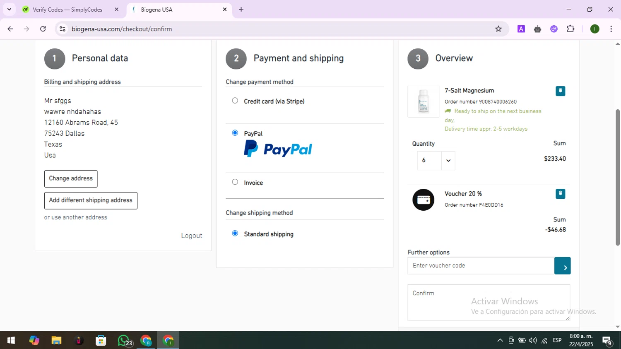Remove Voucher 20 % with trash icon
Screen dimensions: 621x349
pyautogui.click(x=560, y=194)
